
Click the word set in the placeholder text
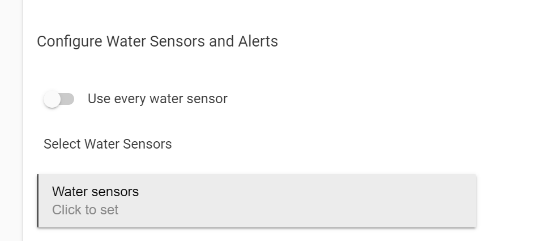(x=109, y=210)
